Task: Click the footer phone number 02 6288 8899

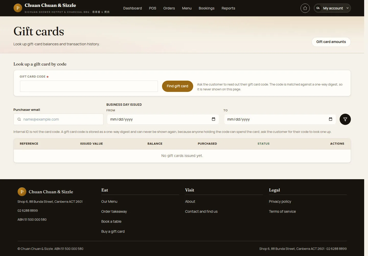Action: (x=28, y=210)
